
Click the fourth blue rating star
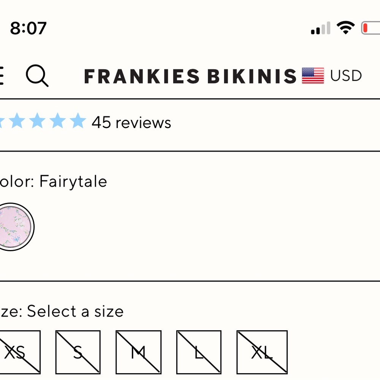[x=58, y=120]
